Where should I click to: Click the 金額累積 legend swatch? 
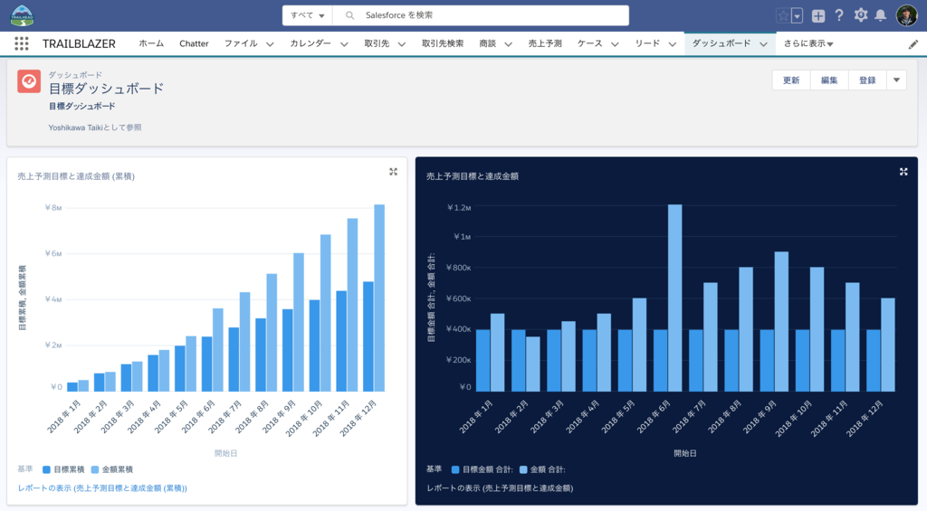click(94, 470)
